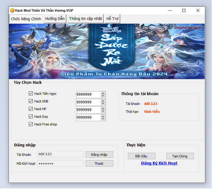Disable the Hack Exp checkbox
Screen dimensions: 212x189
click(x=31, y=117)
